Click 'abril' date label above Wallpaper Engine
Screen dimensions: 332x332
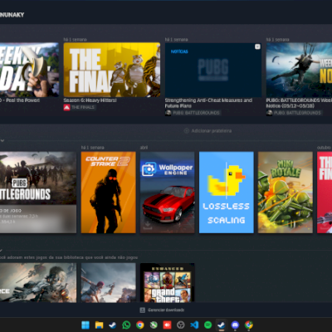tap(144, 148)
